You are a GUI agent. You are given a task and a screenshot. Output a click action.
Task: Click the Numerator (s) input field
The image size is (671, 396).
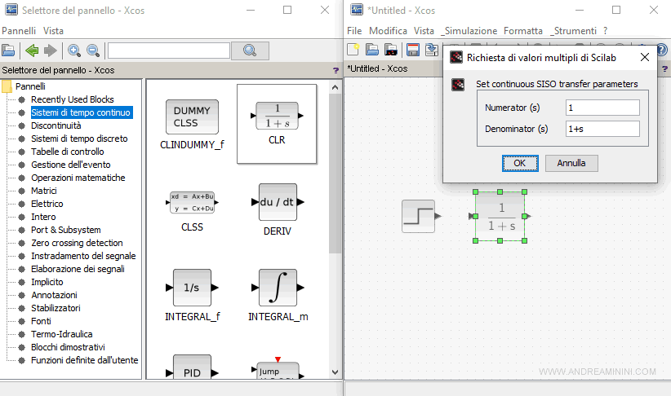tap(602, 108)
